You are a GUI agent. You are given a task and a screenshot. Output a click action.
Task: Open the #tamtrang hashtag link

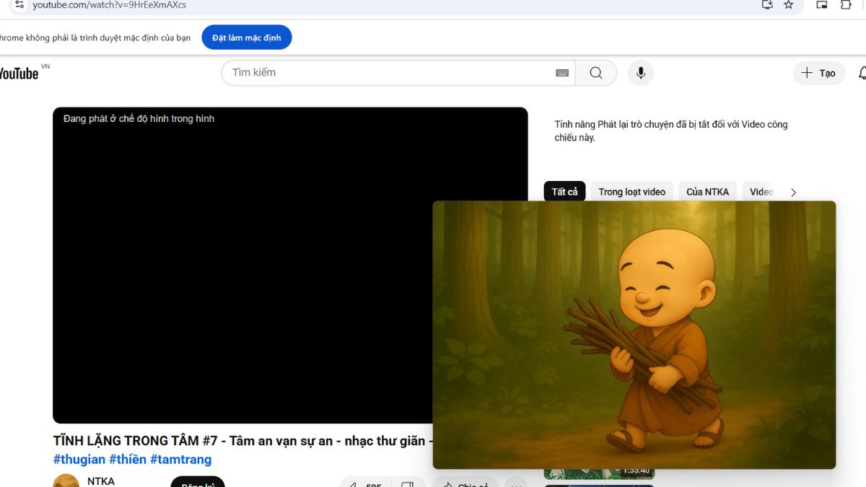click(181, 460)
